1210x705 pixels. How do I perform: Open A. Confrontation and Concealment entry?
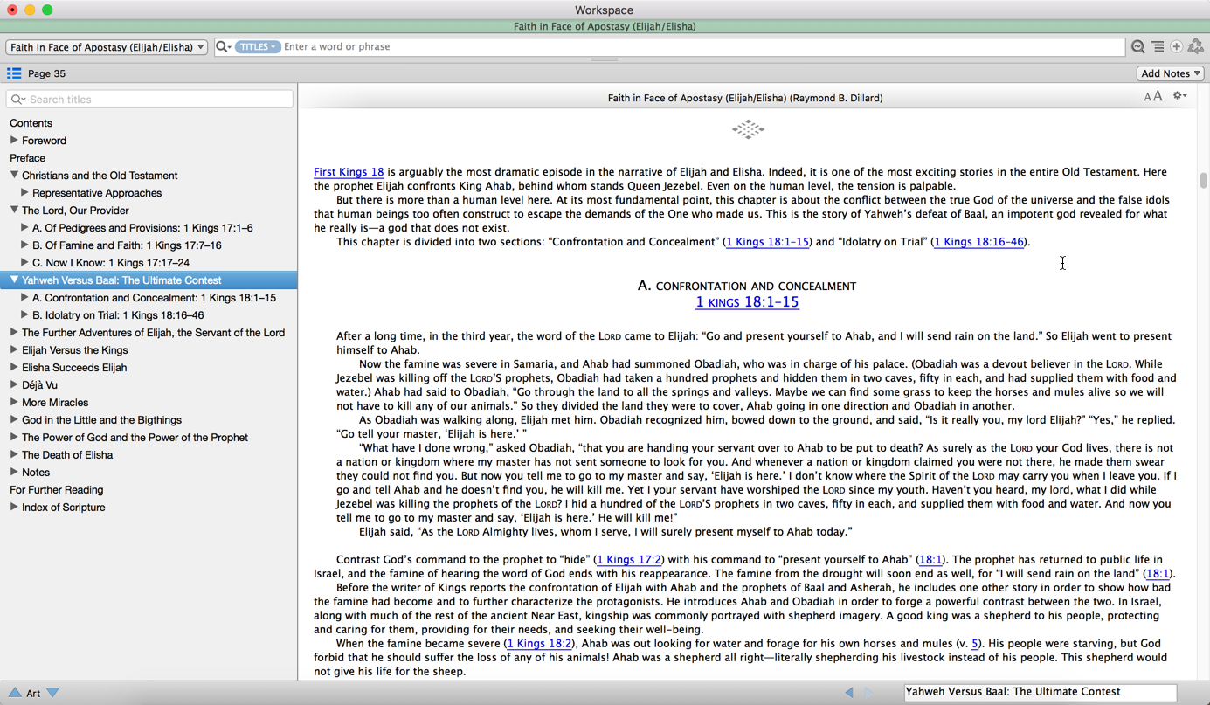click(154, 298)
